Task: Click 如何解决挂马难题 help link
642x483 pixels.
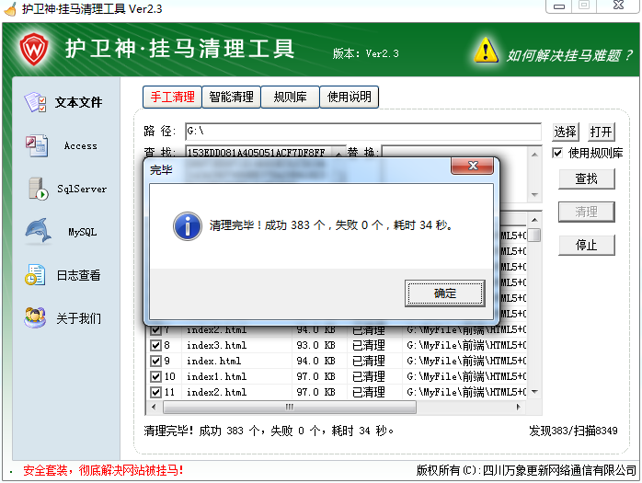Action: [x=569, y=55]
